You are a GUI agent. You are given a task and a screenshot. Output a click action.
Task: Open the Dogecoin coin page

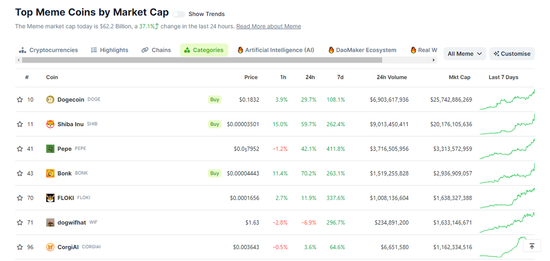click(71, 100)
